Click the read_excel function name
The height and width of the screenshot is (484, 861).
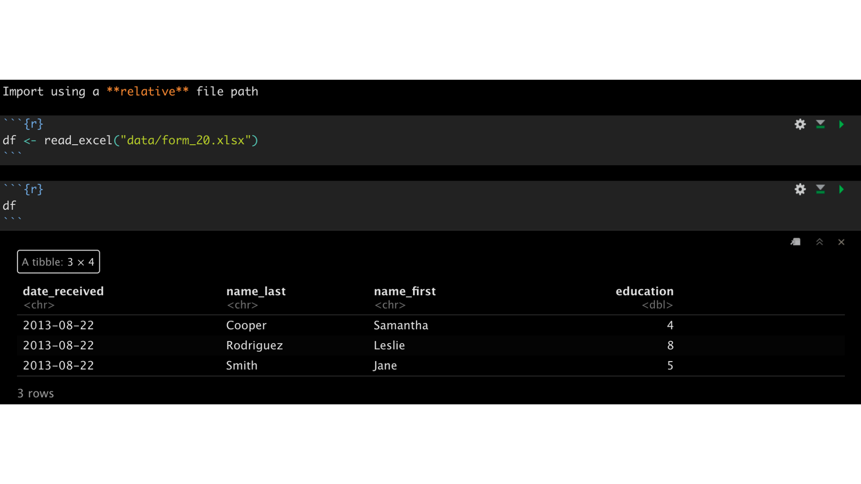[x=78, y=140]
